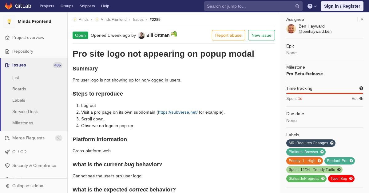The width and height of the screenshot is (369, 193).
Task: Open the Issues List view
Action: pyautogui.click(x=16, y=78)
